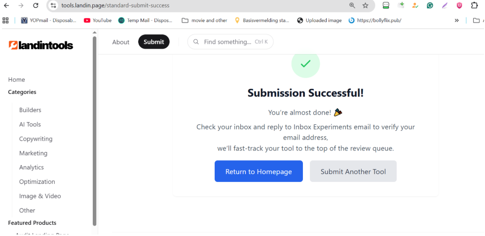
Task: Click the sidebar vertical scrollbar
Action: [x=94, y=128]
